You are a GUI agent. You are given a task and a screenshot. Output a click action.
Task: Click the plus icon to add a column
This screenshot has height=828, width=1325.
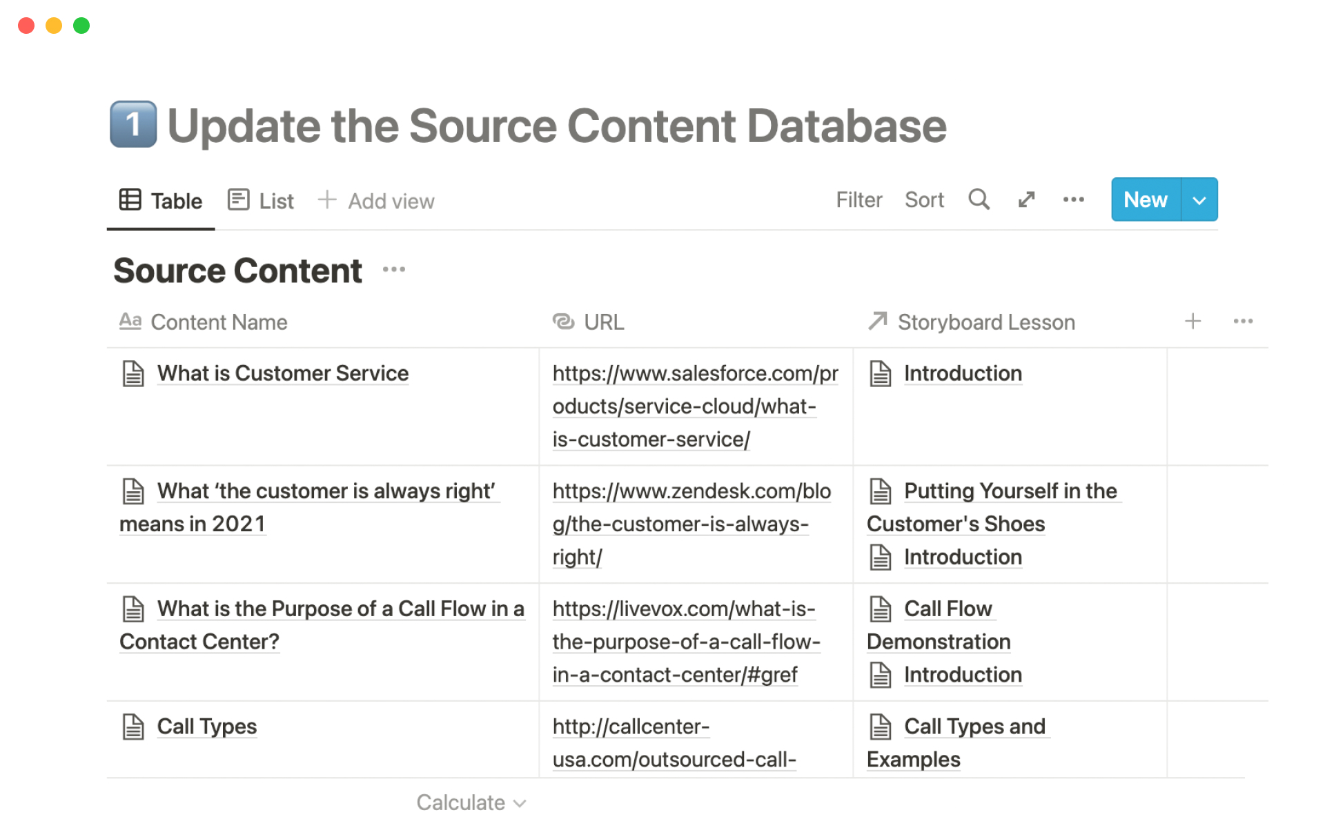[1192, 322]
